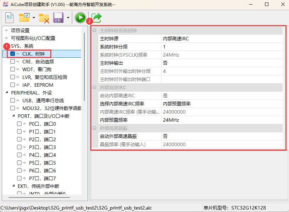
Task: Select IAP EEPROM tree label
Action: coord(38,85)
